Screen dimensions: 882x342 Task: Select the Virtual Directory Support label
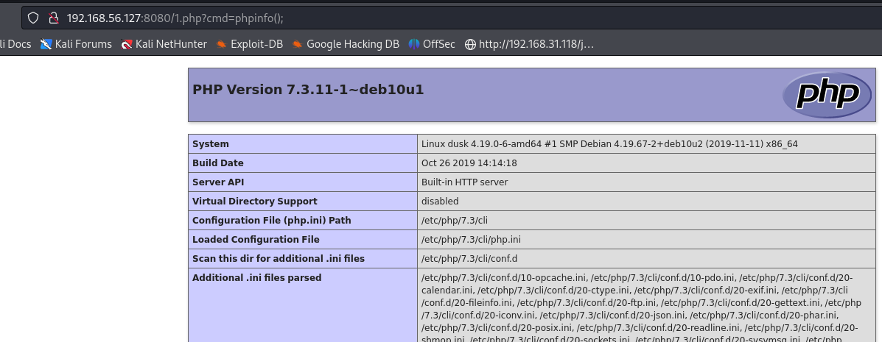pos(255,201)
